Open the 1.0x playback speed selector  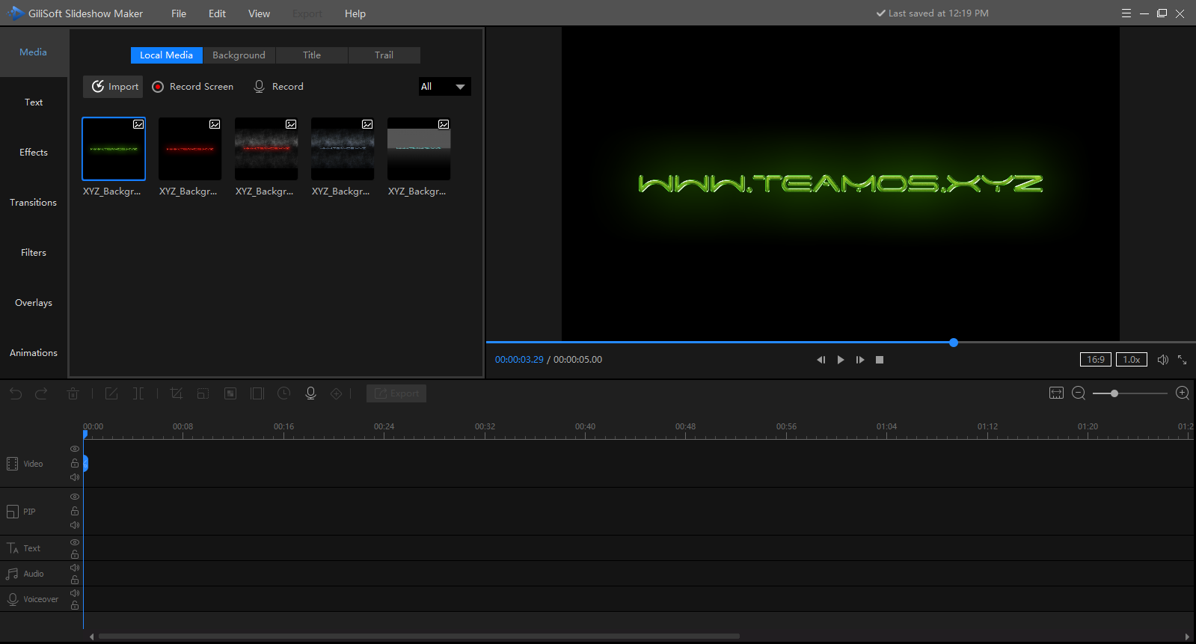[1132, 360]
